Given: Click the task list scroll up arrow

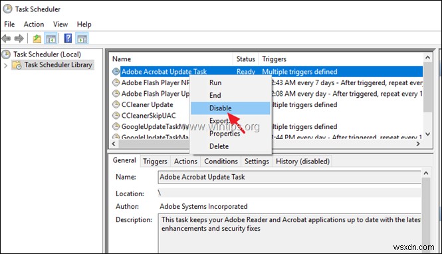Looking at the screenshot, I should [x=427, y=57].
